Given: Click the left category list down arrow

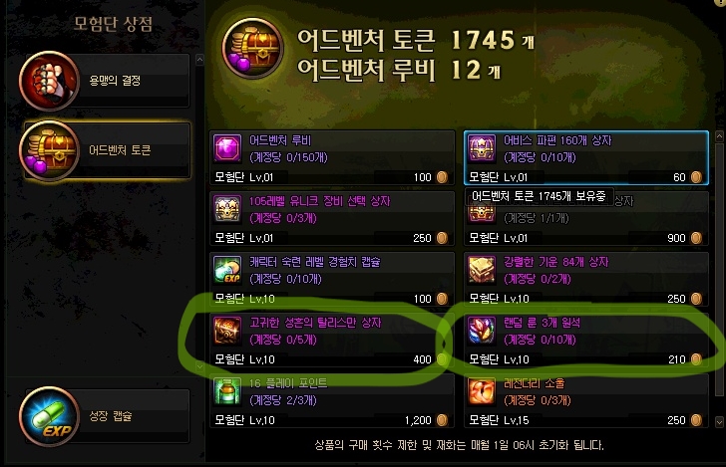Looking at the screenshot, I should [199, 367].
